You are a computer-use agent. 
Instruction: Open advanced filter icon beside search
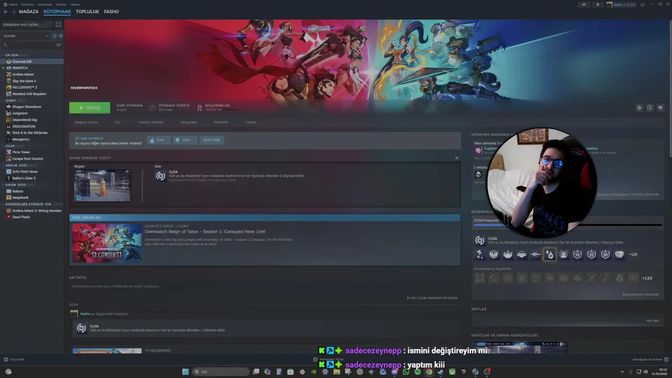58,45
